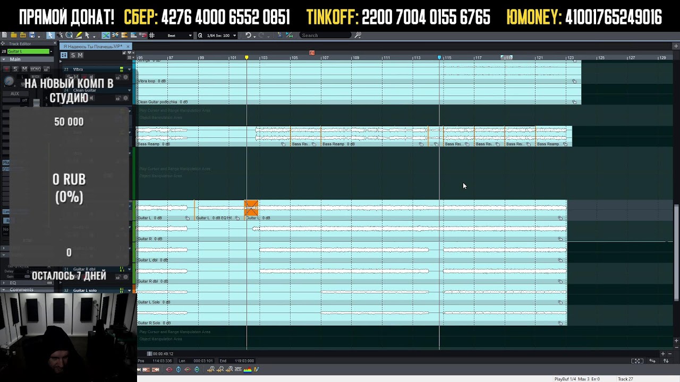The image size is (680, 382).
Task: Click the redo arrow icon
Action: 261,36
